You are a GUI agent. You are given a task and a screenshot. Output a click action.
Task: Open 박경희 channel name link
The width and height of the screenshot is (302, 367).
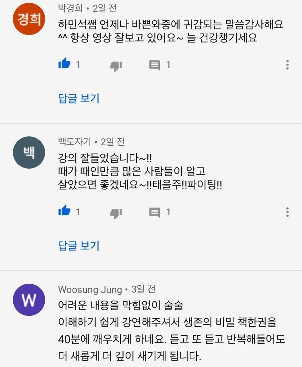pos(70,8)
